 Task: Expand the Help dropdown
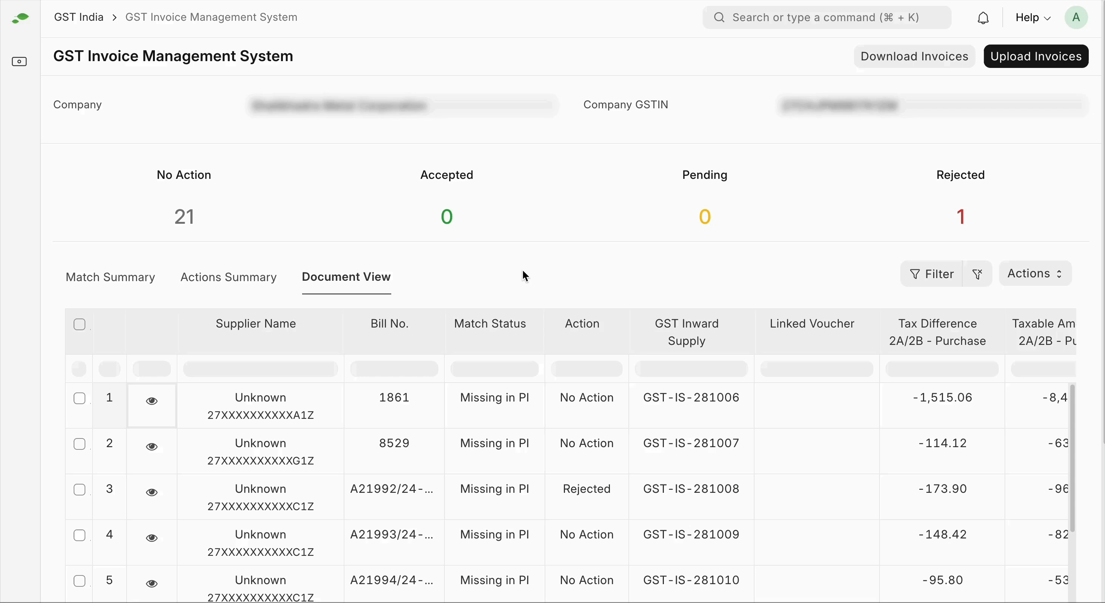[1033, 18]
